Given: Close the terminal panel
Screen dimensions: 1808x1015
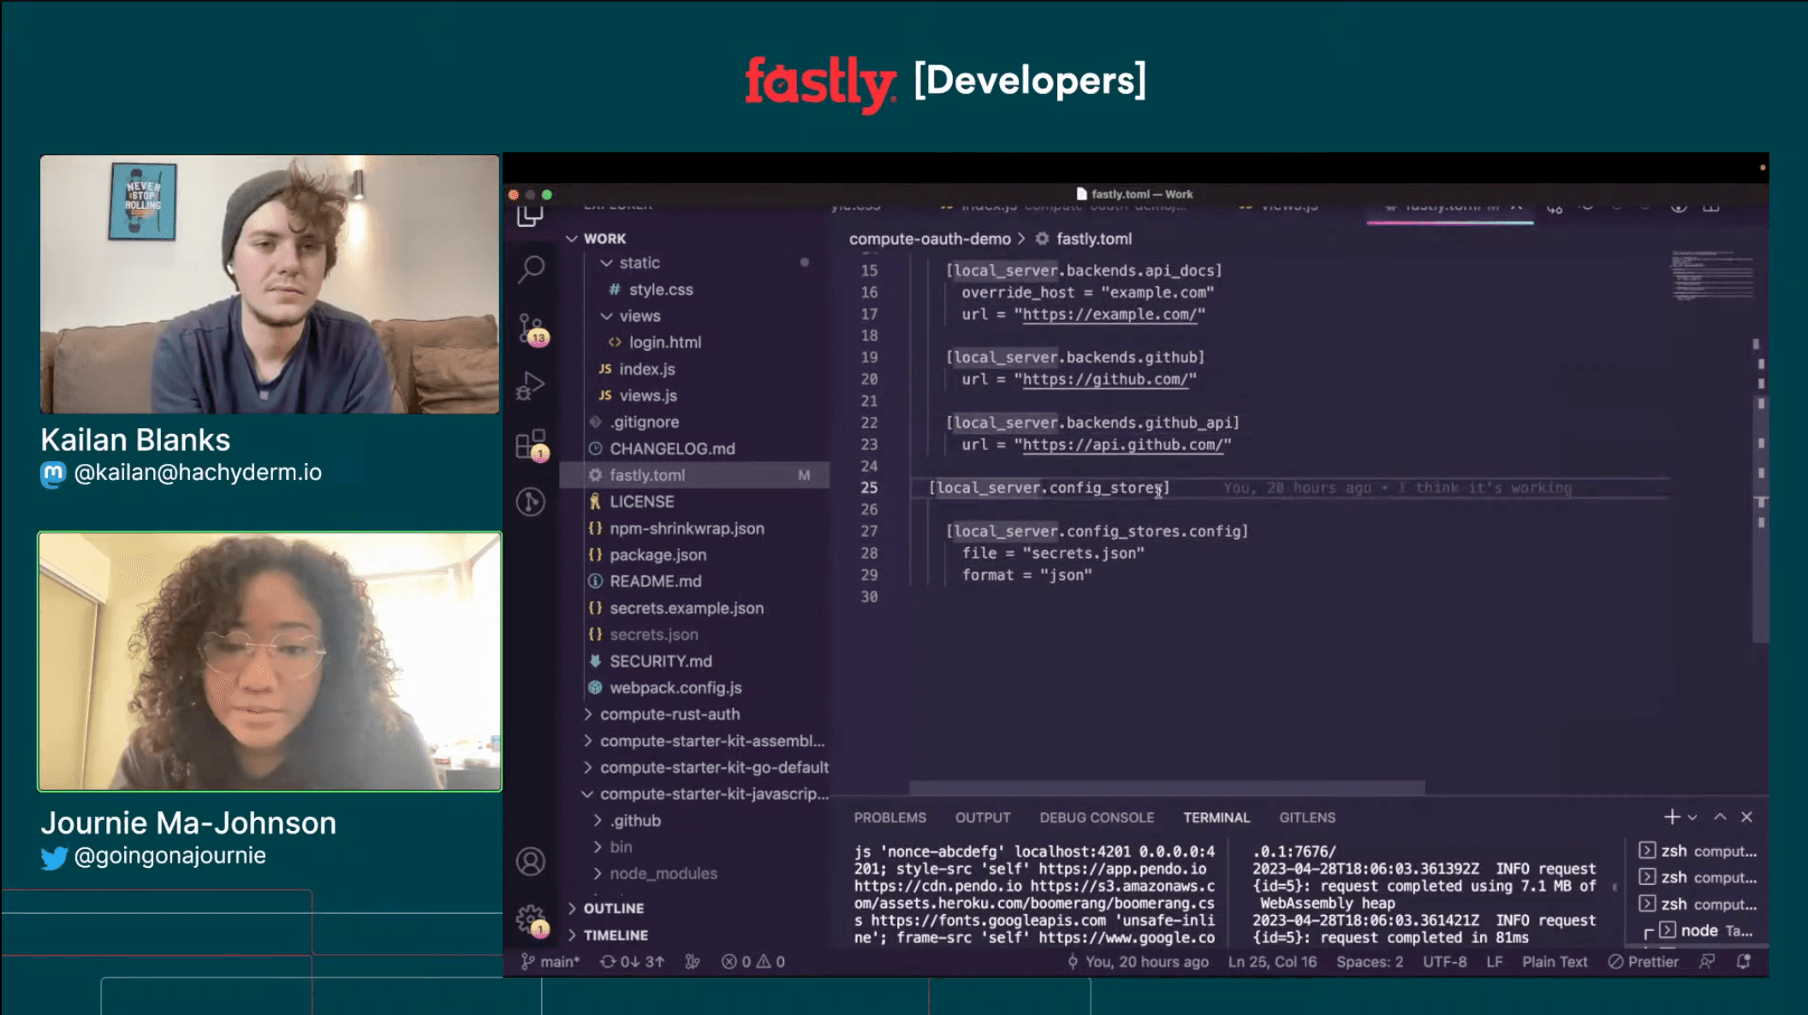Looking at the screenshot, I should [1747, 817].
